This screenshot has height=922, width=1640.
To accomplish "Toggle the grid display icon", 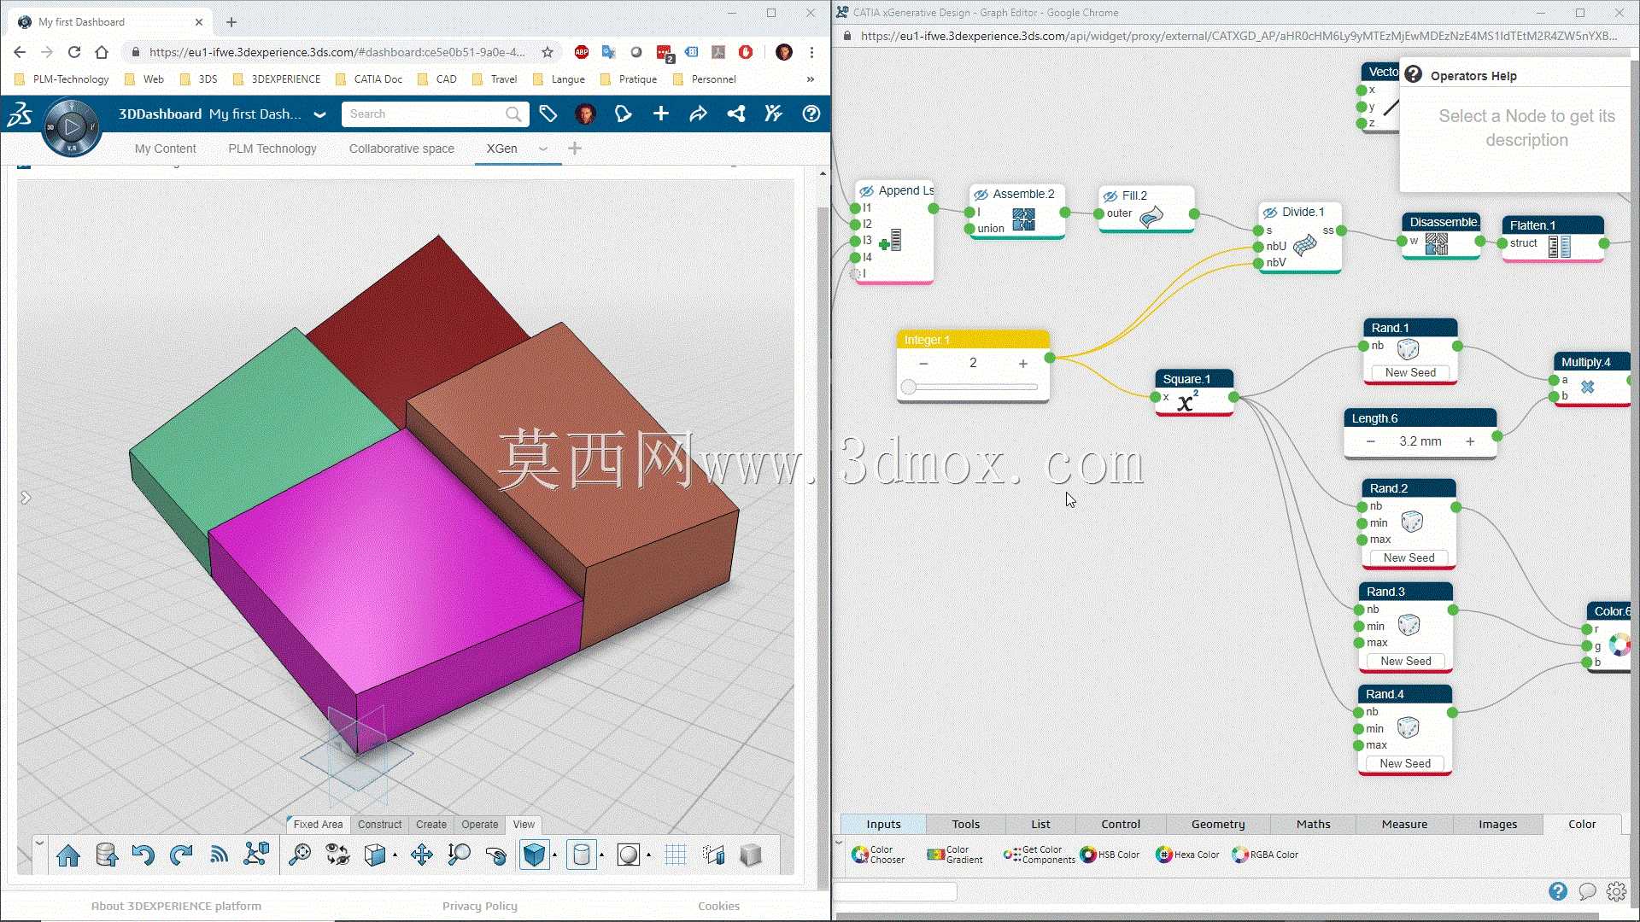I will (x=675, y=855).
